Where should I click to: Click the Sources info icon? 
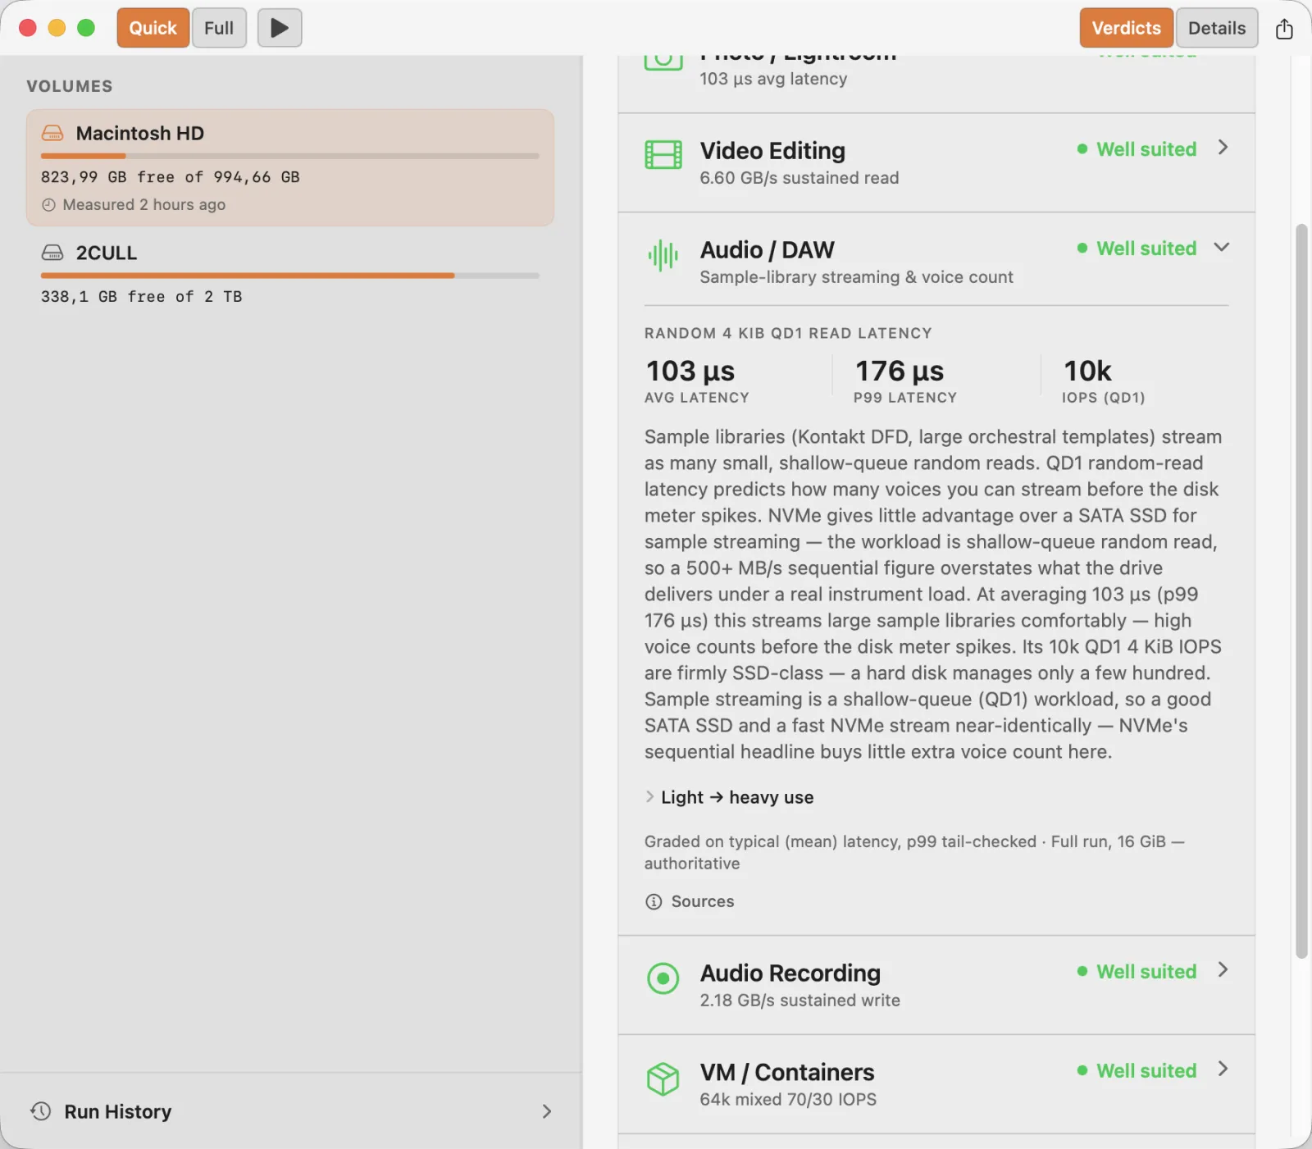[654, 902]
